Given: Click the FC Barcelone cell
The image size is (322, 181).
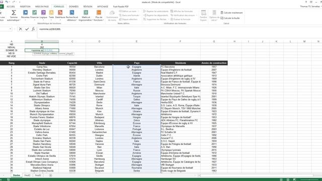Looking at the screenshot, I should pos(181,67).
